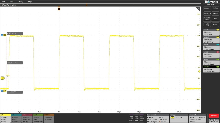
Task: Click the Cursors button
Action: click(x=207, y=8)
